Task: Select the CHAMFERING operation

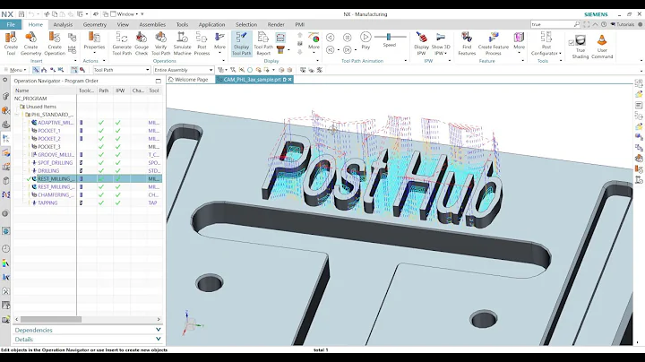Action: pos(56,195)
